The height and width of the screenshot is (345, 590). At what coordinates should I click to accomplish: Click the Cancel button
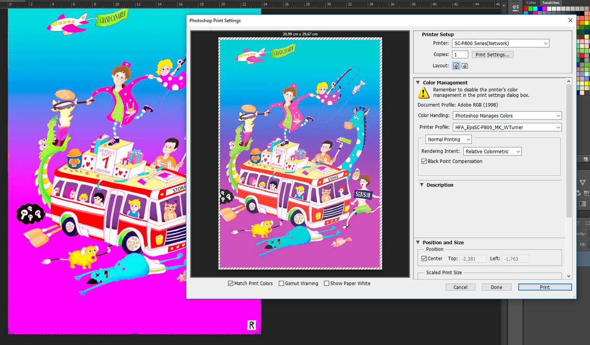pyautogui.click(x=460, y=287)
